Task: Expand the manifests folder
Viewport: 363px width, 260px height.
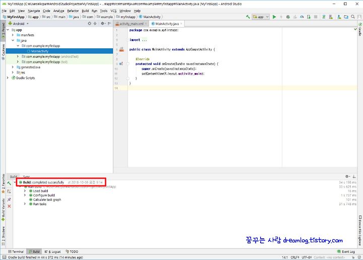Action: pos(13,35)
